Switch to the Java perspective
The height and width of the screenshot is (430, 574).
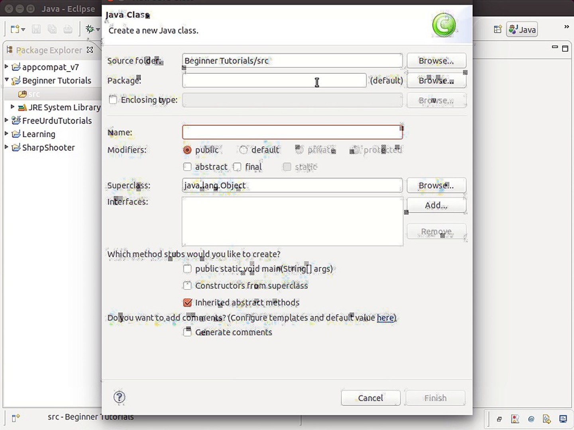point(522,29)
